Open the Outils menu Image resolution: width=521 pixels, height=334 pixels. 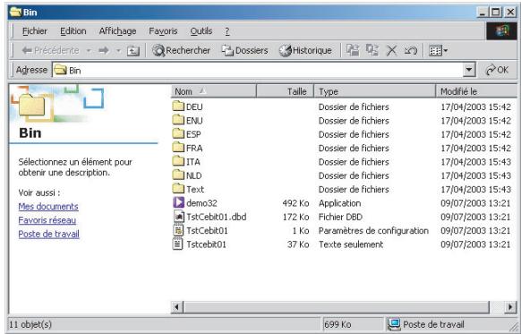click(x=201, y=31)
